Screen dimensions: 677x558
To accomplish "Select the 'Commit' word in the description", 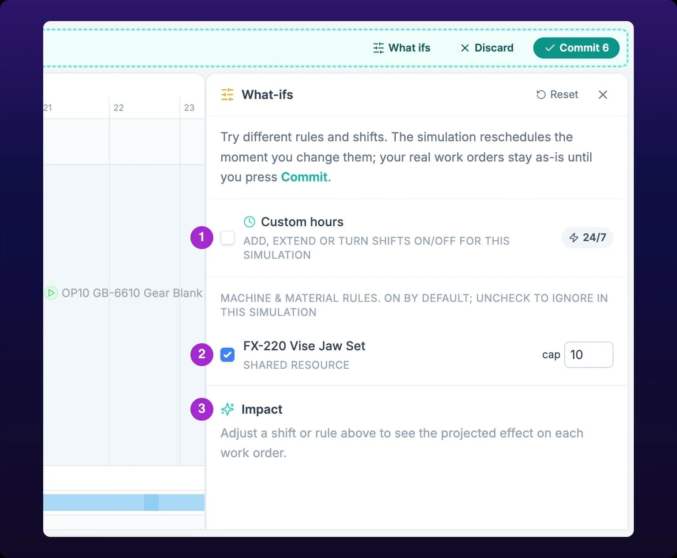I will click(304, 177).
